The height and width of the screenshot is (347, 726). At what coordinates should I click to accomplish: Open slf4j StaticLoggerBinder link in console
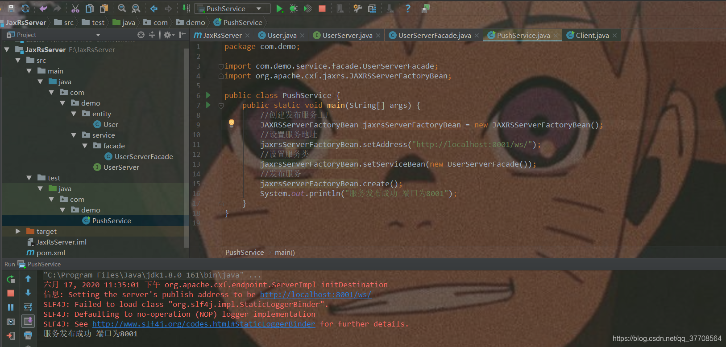pos(203,324)
